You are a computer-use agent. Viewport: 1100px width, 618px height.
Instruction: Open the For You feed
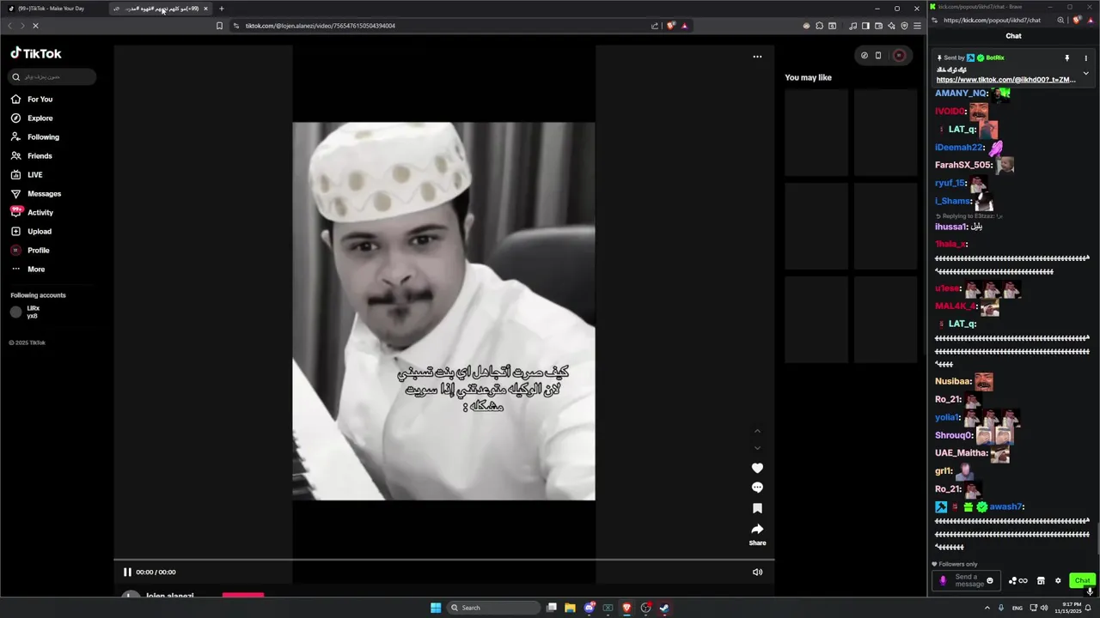(32, 100)
